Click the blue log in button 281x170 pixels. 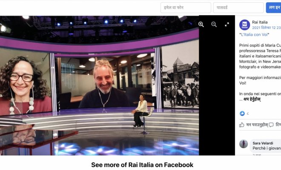(273, 8)
